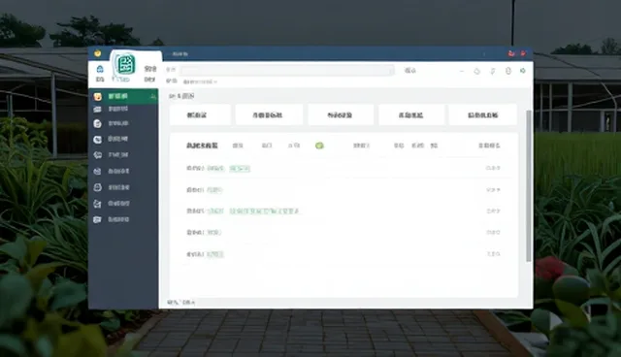Viewport: 621px width, 357px height.
Task: Open the blue home icon tab
Action: 100,73
